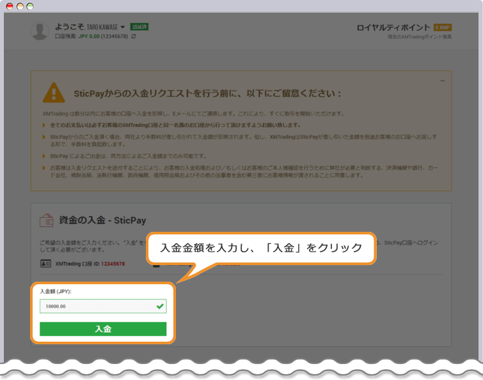This screenshot has height=380, width=483.
Task: Click the green checkmark in amount field
Action: tap(160, 306)
